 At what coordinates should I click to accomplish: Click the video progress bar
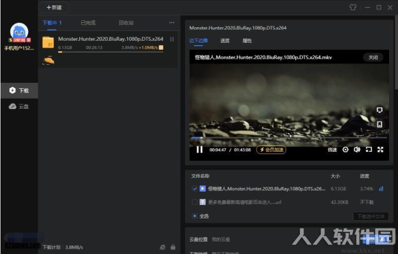click(x=289, y=137)
